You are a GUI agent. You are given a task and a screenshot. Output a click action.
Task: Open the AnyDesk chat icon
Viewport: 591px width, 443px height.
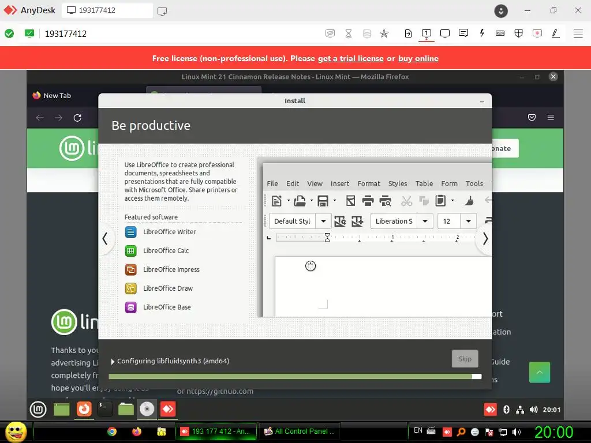click(463, 33)
